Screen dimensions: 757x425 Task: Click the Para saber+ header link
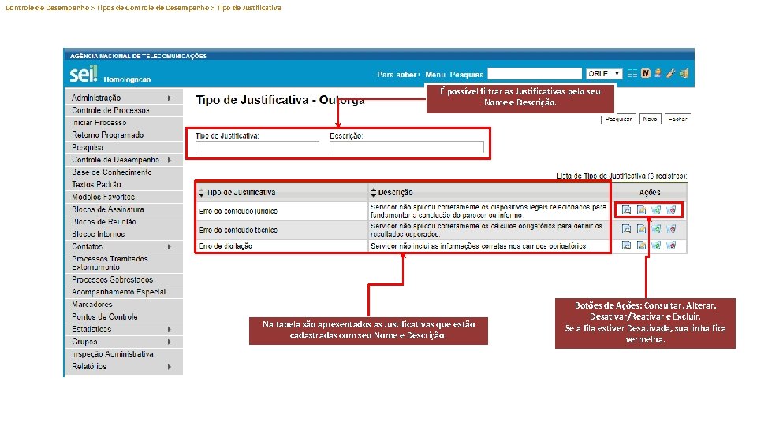tap(398, 75)
